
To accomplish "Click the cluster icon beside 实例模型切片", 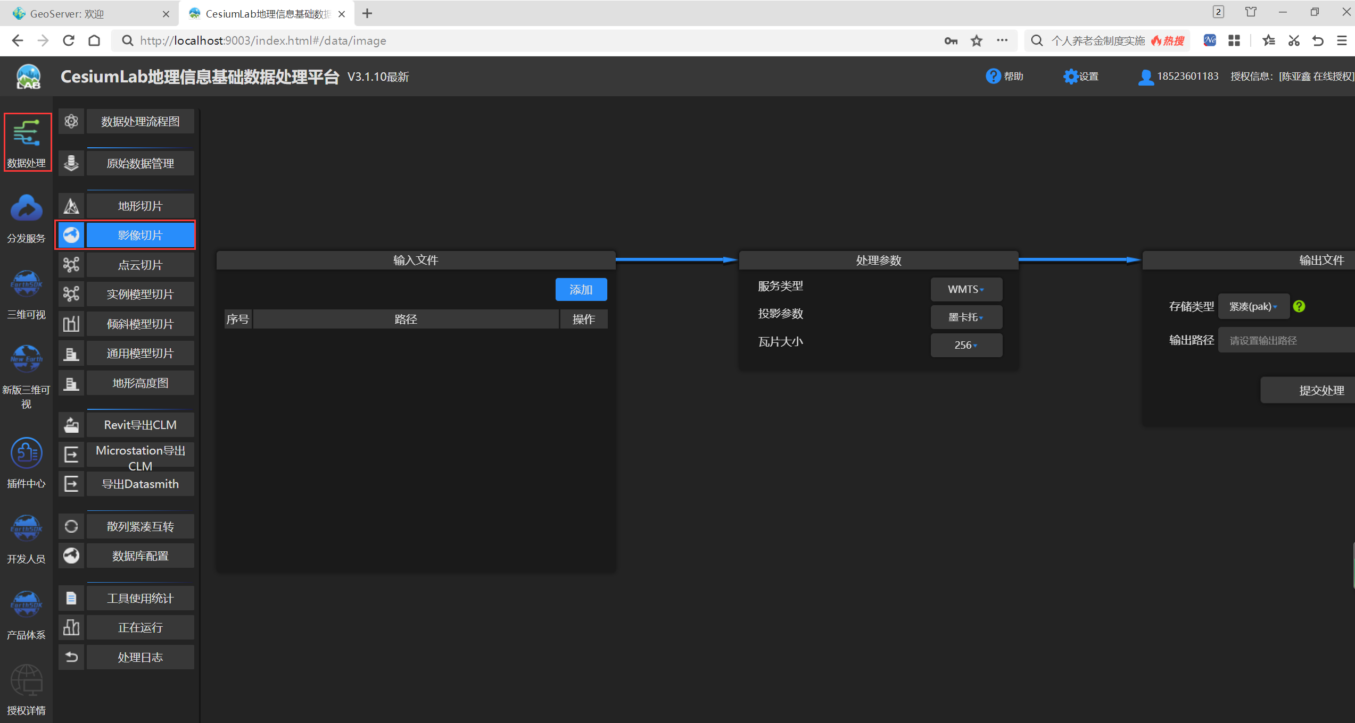I will (71, 294).
